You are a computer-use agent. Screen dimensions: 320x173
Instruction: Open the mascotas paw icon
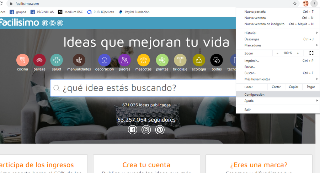point(143,60)
